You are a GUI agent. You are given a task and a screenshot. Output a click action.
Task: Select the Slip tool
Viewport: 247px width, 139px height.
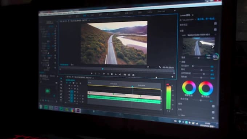61,91
